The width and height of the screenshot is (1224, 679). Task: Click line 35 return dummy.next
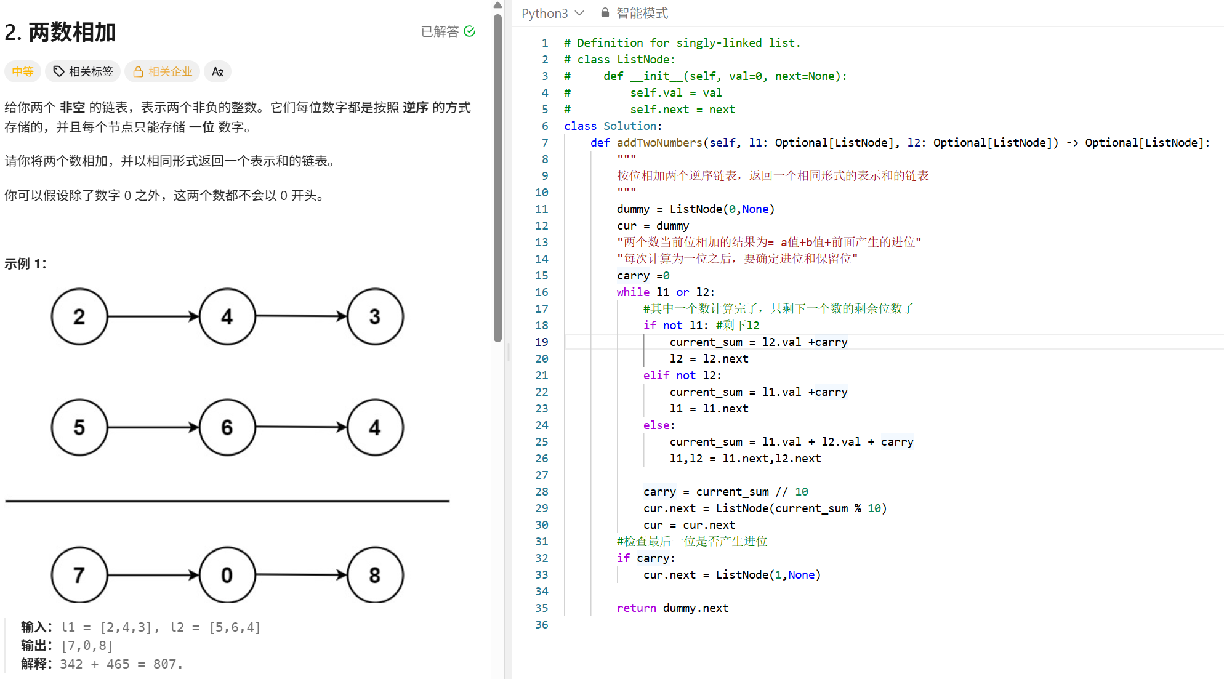[x=672, y=608]
